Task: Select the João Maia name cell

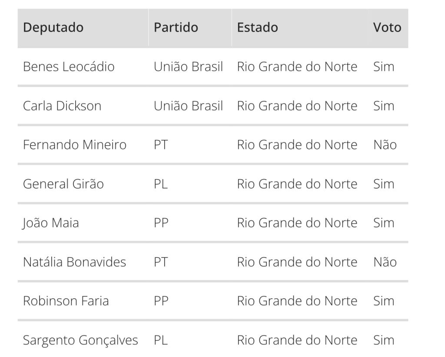Action: [51, 223]
